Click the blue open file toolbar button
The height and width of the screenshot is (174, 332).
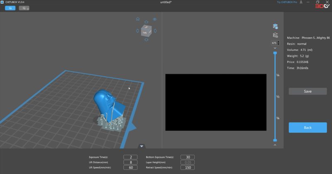click(10, 8)
